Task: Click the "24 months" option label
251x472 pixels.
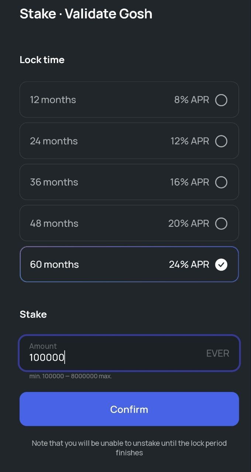Action: (54, 141)
